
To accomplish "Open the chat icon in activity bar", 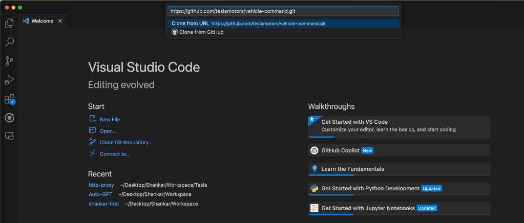I will click(x=9, y=136).
